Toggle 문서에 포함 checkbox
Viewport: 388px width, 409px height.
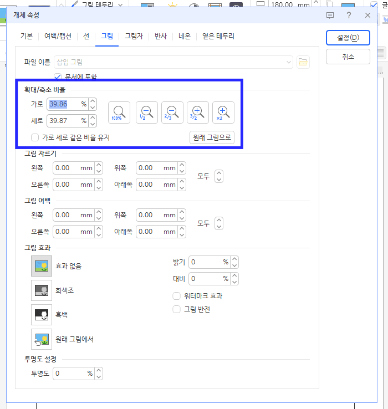tap(58, 76)
